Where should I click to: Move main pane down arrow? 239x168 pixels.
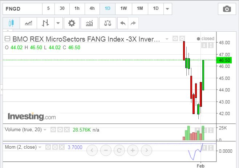point(204,45)
